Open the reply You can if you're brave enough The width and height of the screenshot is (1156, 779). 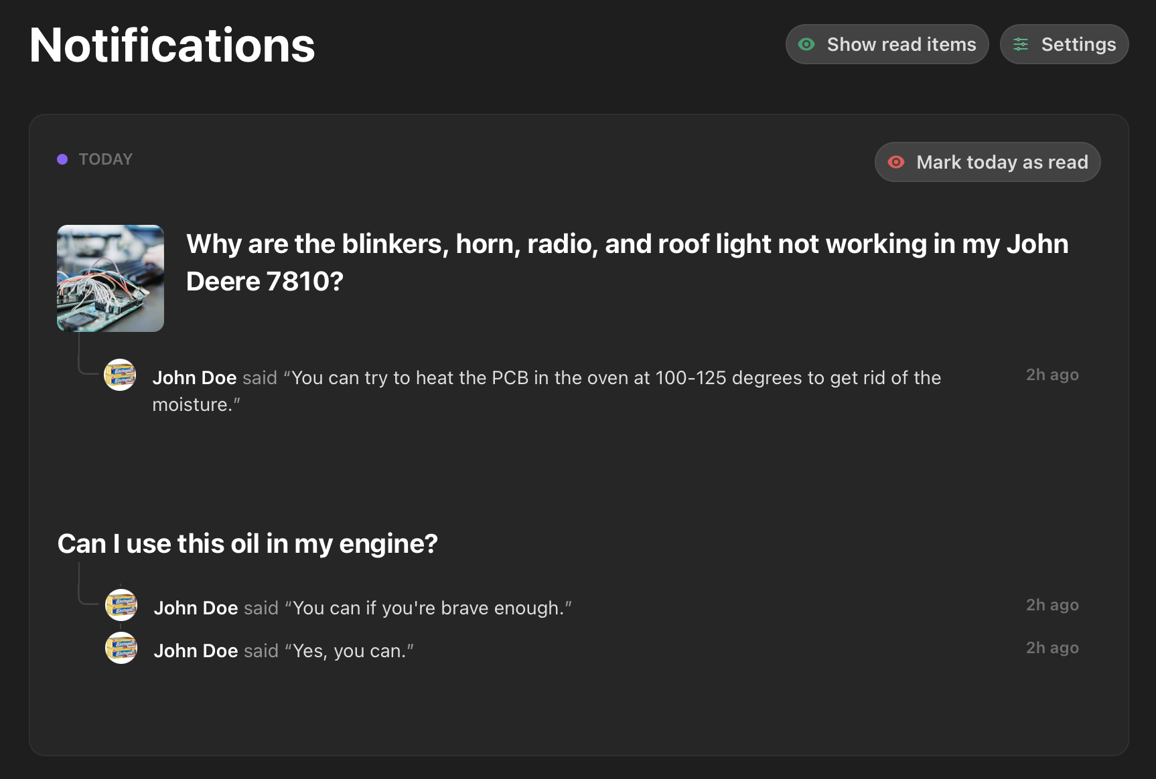point(362,608)
